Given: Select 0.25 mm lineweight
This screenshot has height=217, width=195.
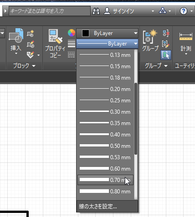Looking at the screenshot, I should coord(105,101).
